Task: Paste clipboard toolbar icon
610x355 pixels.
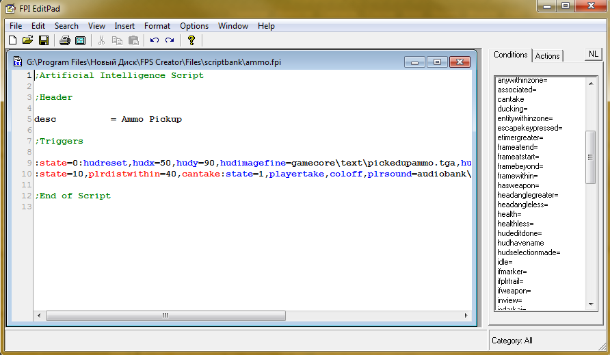Action: click(133, 40)
